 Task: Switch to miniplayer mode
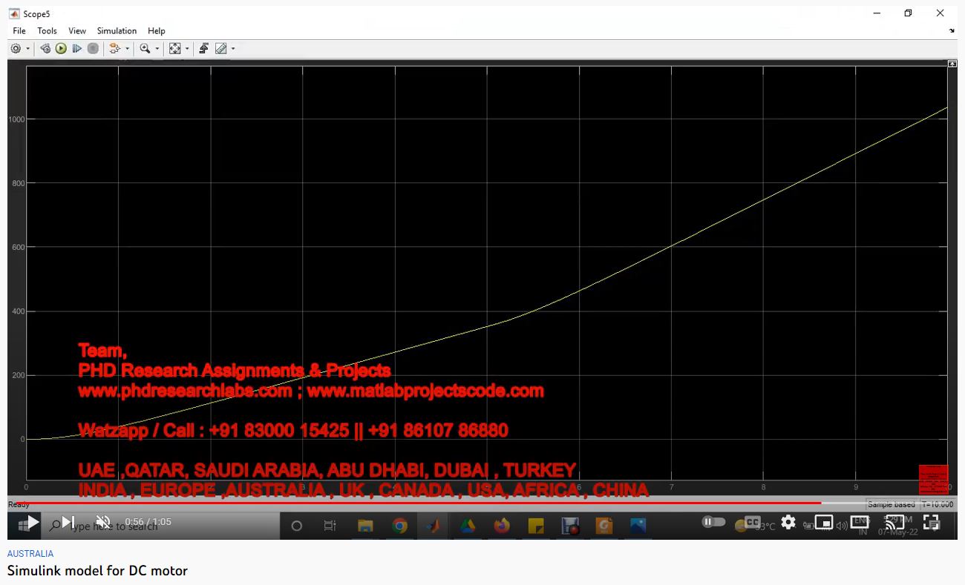(x=824, y=522)
